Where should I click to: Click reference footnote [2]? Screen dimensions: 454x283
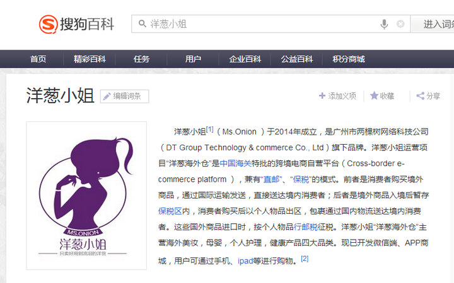(305, 258)
